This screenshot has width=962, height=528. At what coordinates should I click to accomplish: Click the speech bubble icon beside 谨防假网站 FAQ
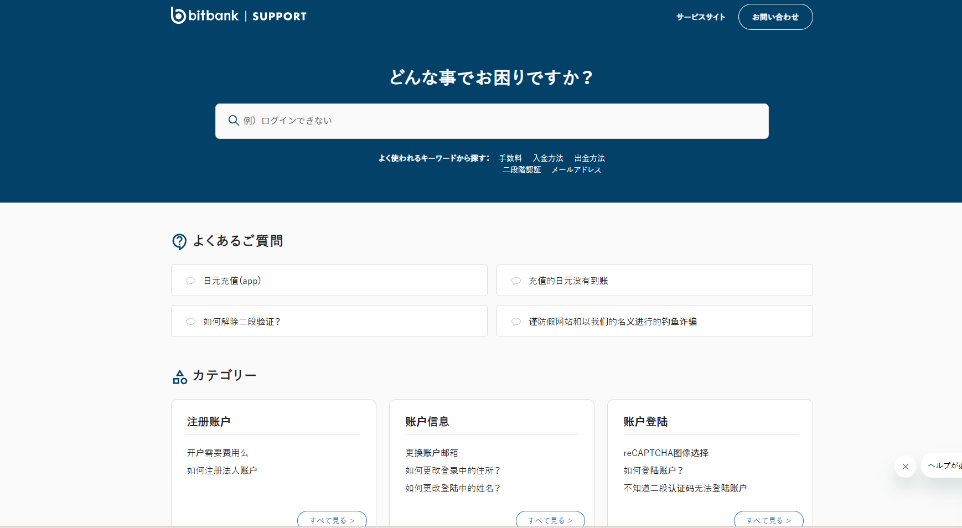coord(516,321)
